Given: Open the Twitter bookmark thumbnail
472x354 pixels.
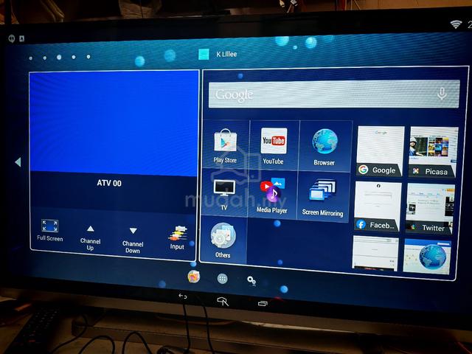Looking at the screenshot, I should tap(430, 209).
